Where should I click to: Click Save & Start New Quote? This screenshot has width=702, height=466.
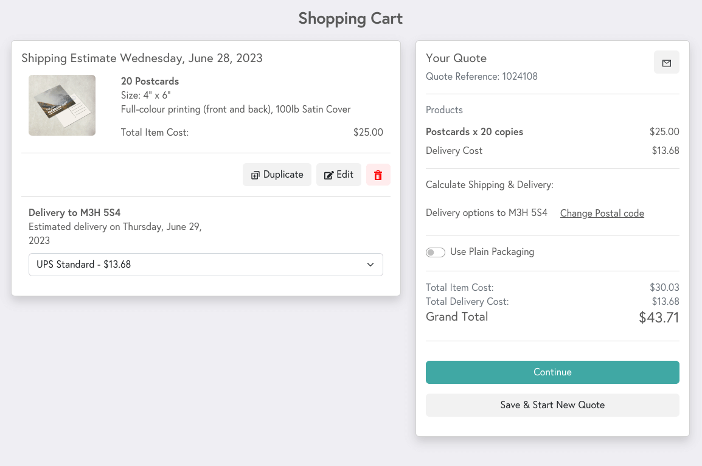coord(552,405)
